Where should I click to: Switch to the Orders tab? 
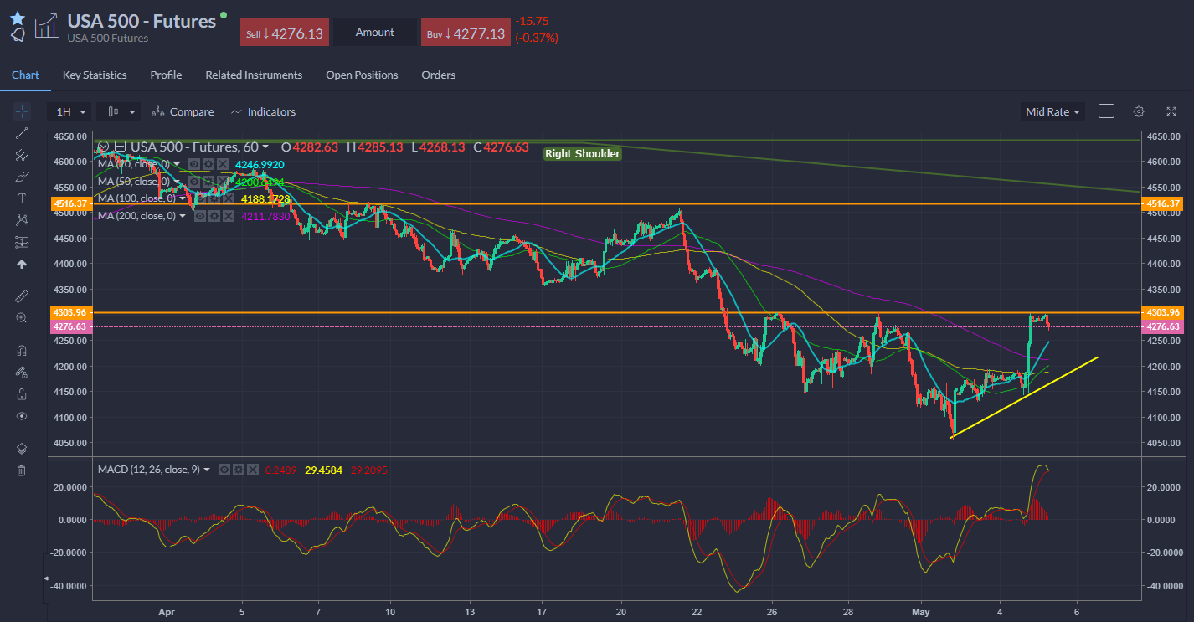click(x=439, y=75)
